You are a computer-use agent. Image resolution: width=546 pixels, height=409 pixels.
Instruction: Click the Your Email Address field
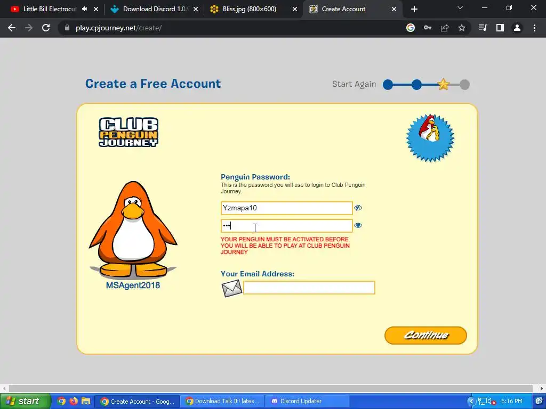309,288
